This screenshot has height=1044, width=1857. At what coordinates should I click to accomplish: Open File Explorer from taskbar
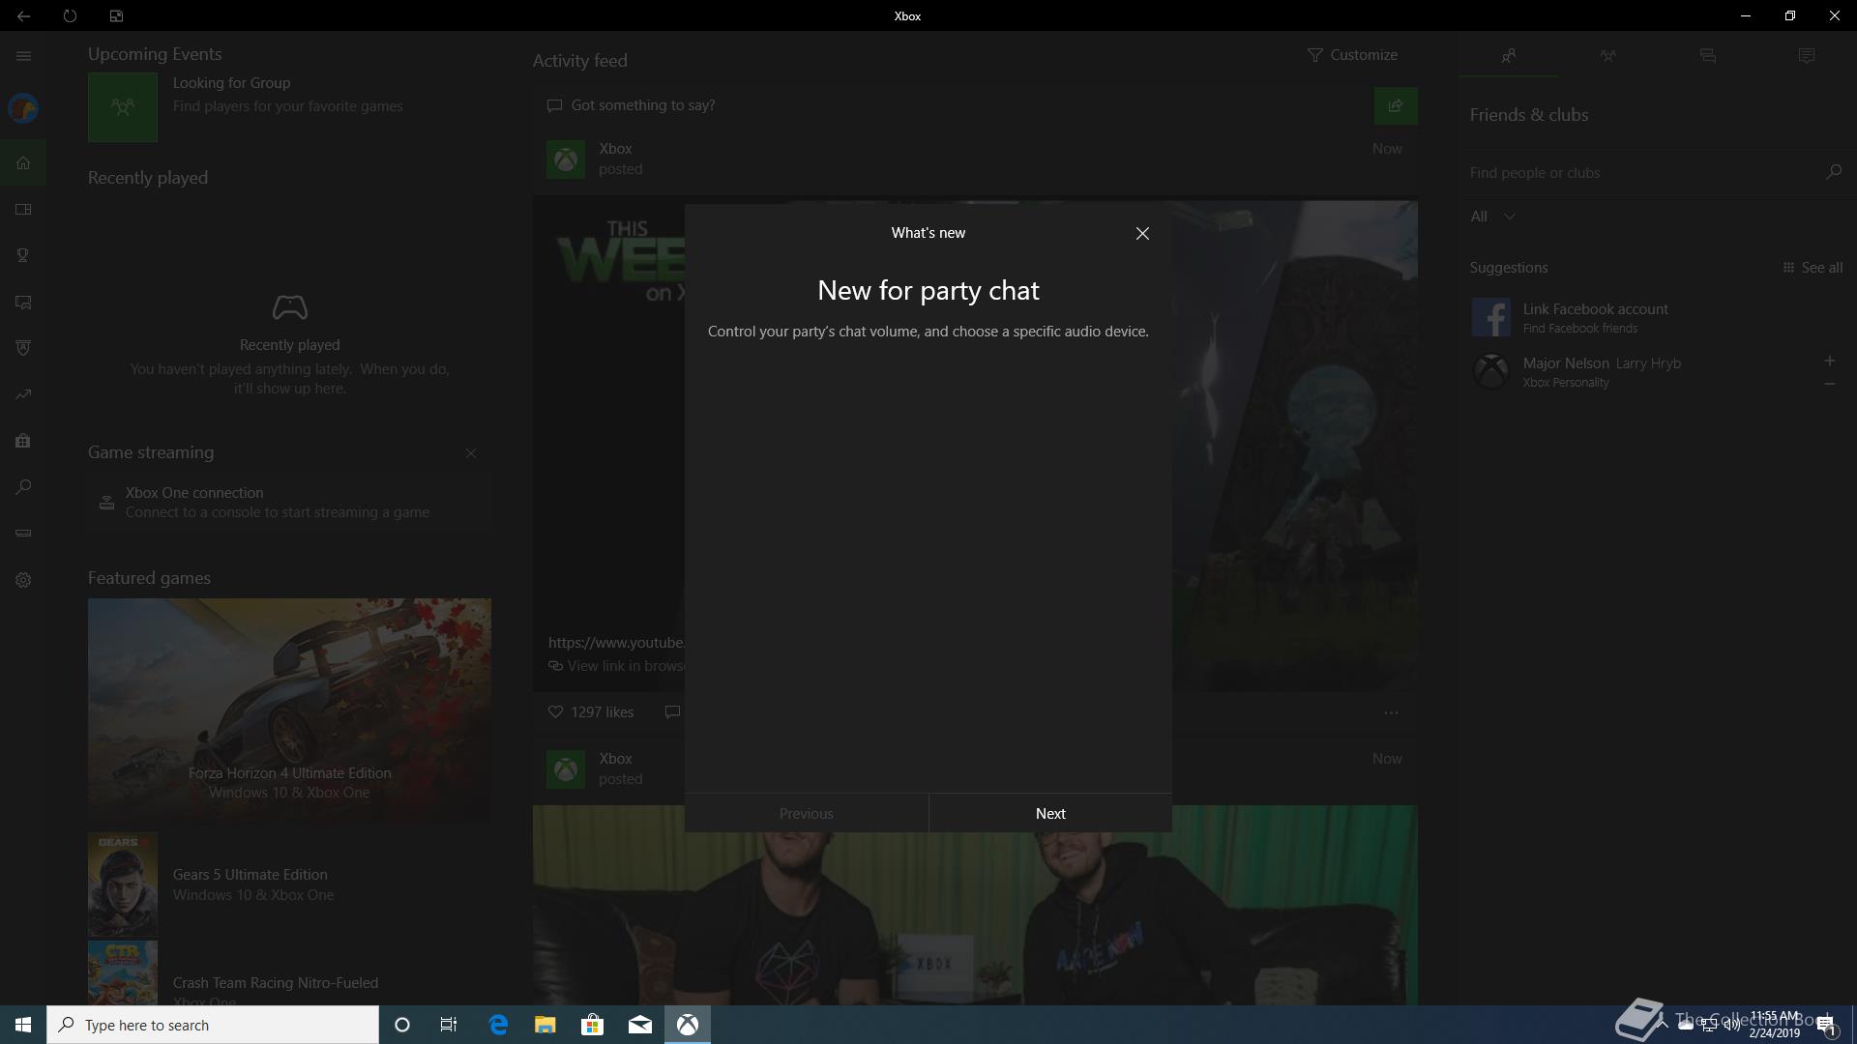[545, 1025]
